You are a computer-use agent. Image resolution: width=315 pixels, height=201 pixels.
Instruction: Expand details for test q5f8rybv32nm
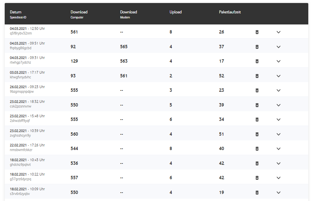point(278,32)
